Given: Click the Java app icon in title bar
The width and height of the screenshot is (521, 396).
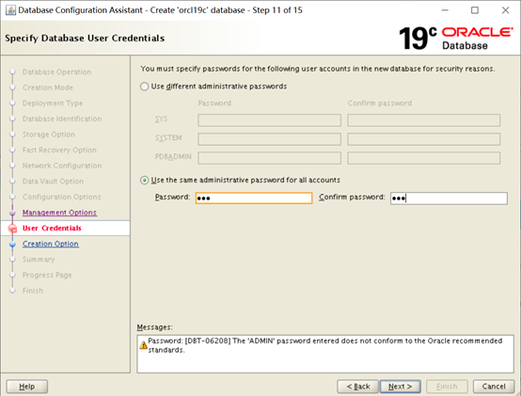Looking at the screenshot, I should click(x=10, y=10).
